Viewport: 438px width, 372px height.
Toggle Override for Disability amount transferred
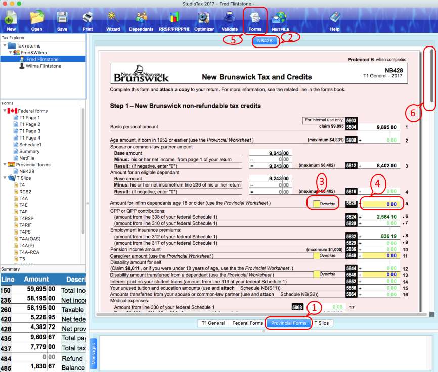point(316,274)
